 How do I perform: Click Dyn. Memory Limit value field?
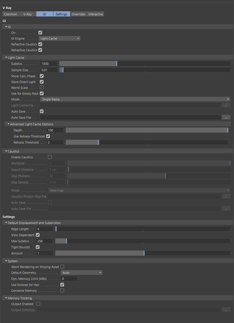69,279
